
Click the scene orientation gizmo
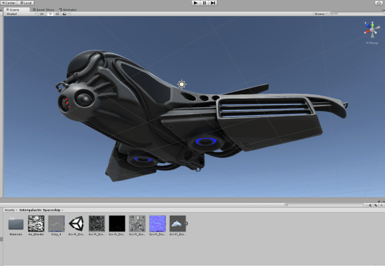(x=371, y=28)
